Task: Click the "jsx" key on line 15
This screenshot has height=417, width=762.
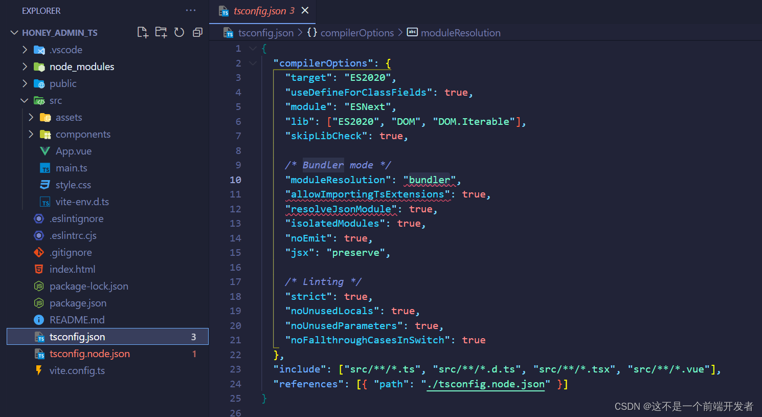Action: coord(300,253)
